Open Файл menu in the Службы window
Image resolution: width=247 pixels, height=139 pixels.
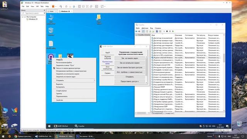tap(137, 28)
